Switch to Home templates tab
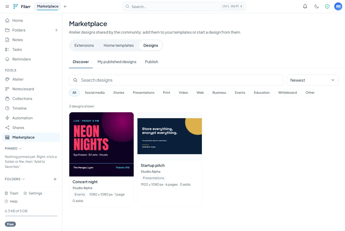This screenshot has height=231, width=345. pos(119,45)
